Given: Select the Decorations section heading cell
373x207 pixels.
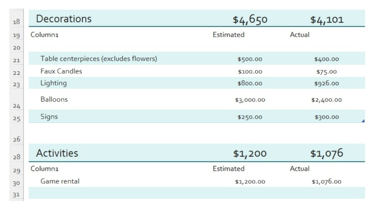Looking at the screenshot, I should tap(64, 19).
